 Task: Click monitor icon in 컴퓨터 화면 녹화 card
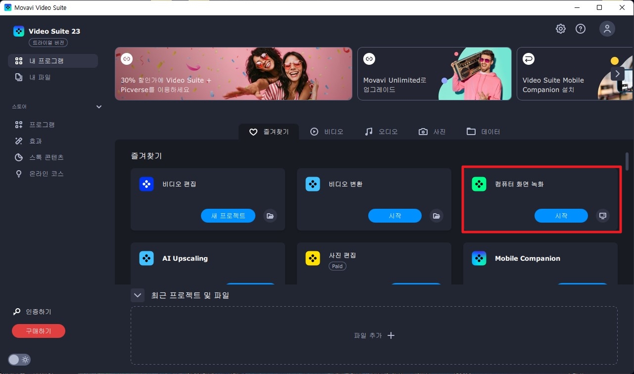(x=602, y=216)
